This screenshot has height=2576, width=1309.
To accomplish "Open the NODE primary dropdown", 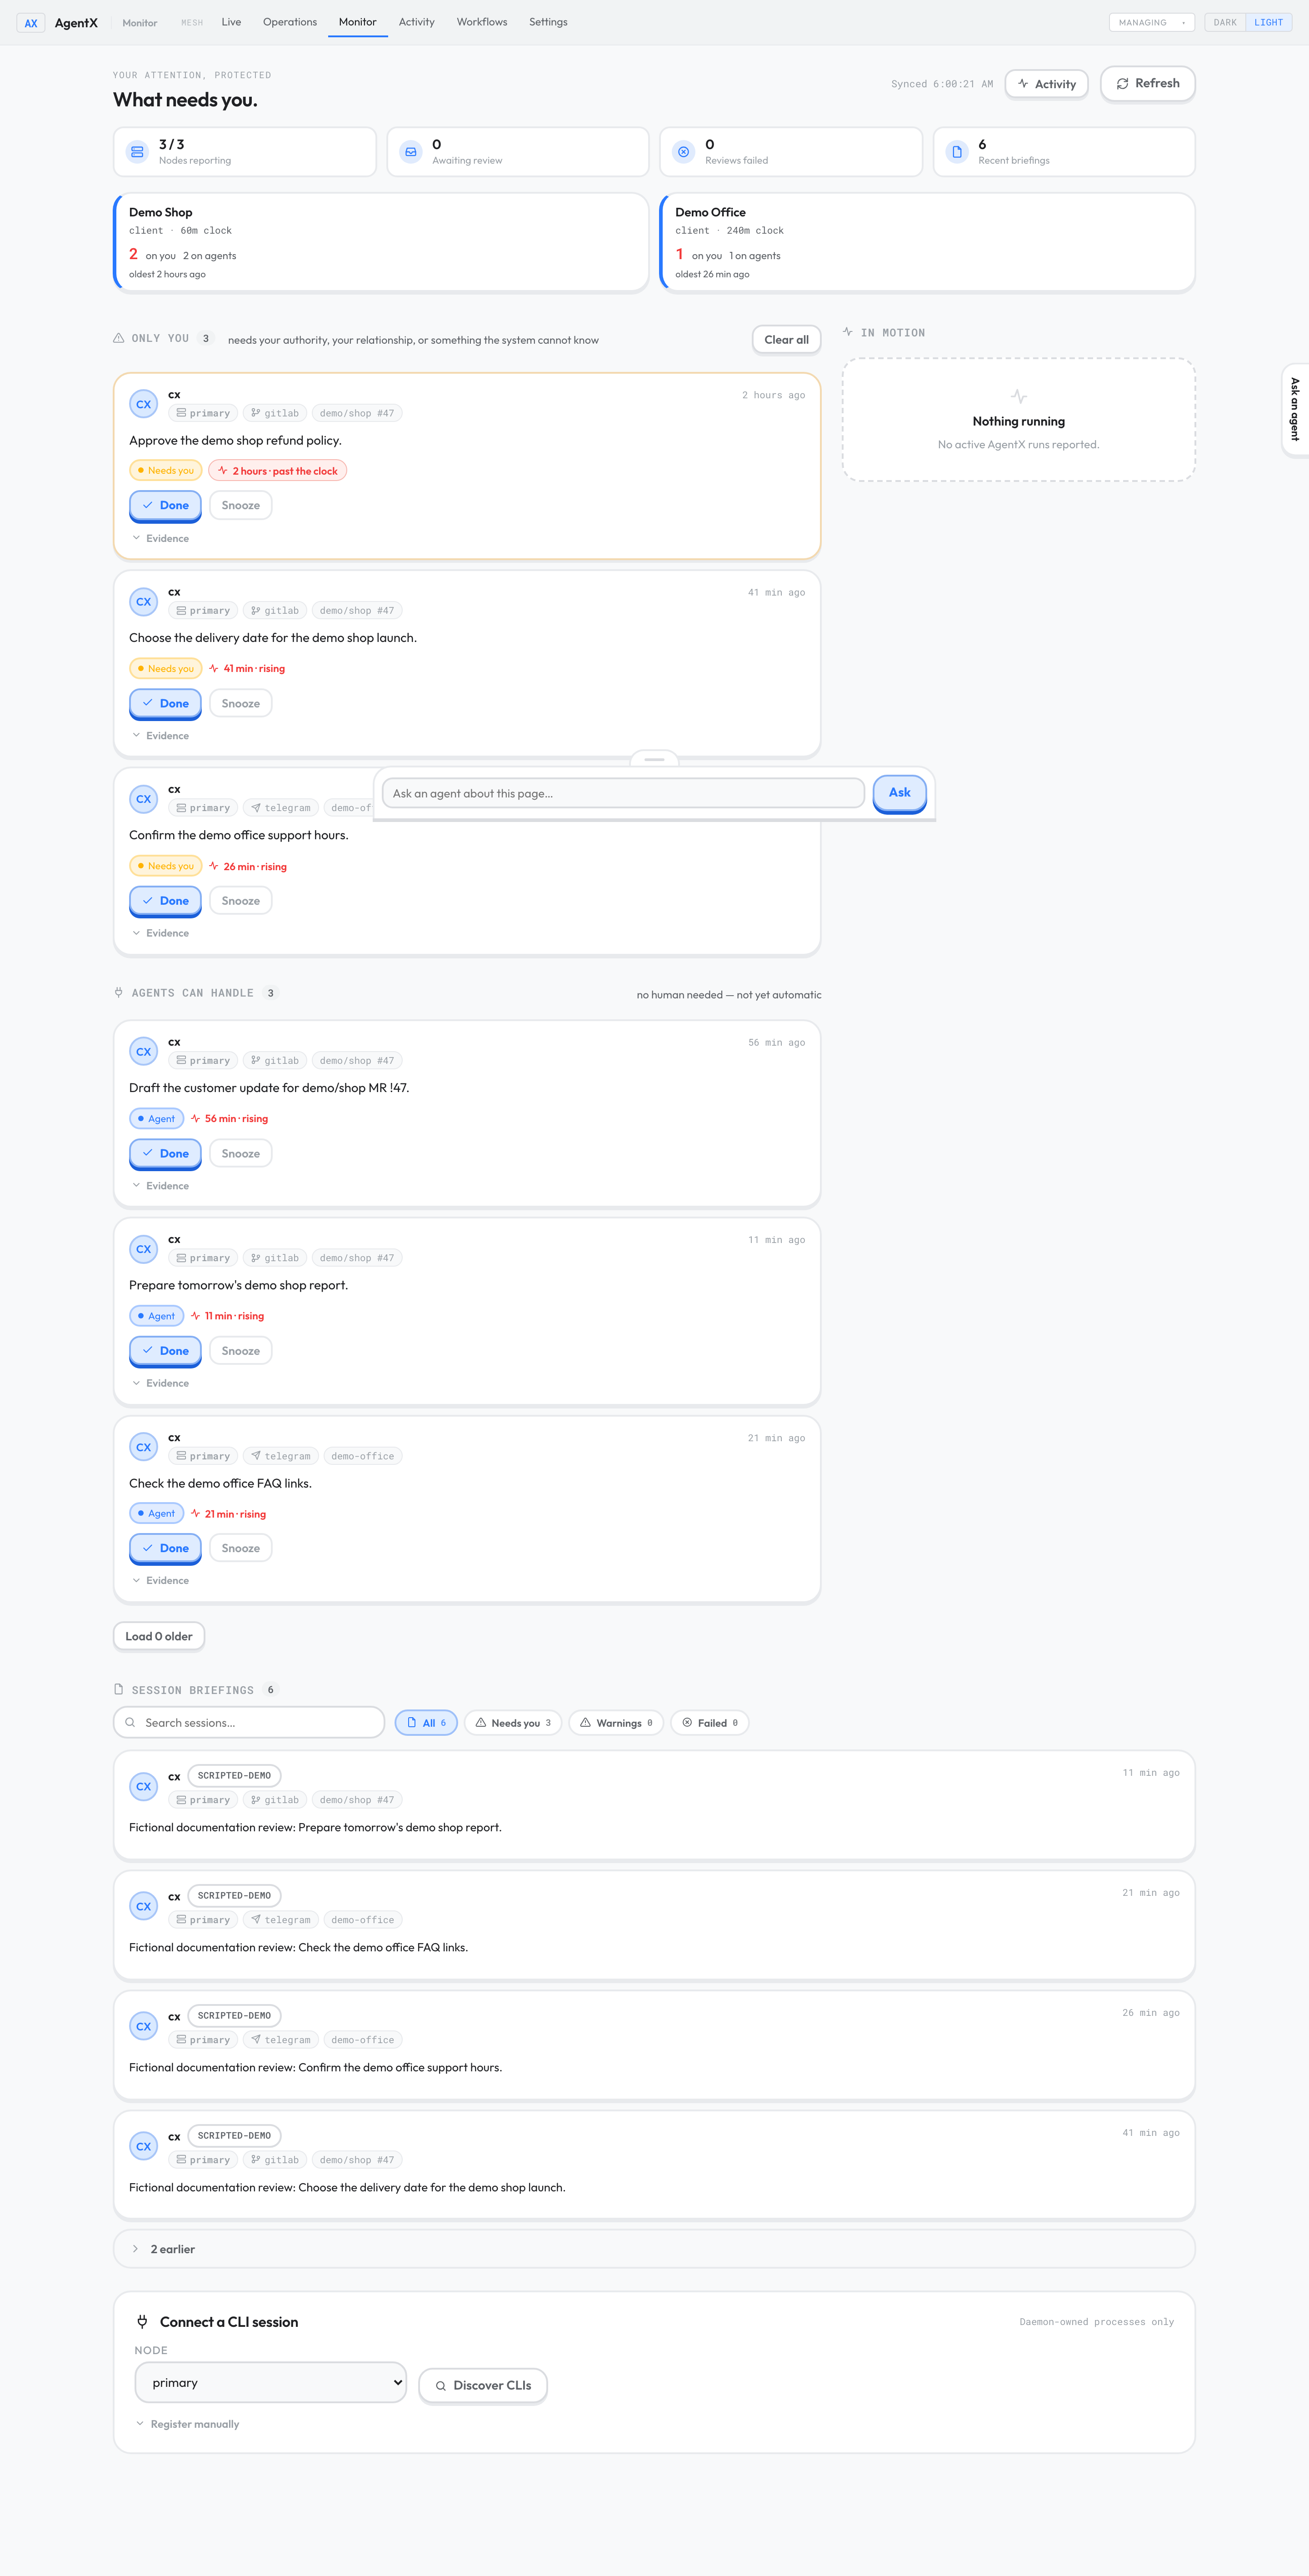I will (x=270, y=2383).
